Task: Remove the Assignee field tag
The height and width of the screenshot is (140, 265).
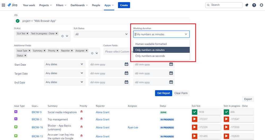Action: [86, 51]
